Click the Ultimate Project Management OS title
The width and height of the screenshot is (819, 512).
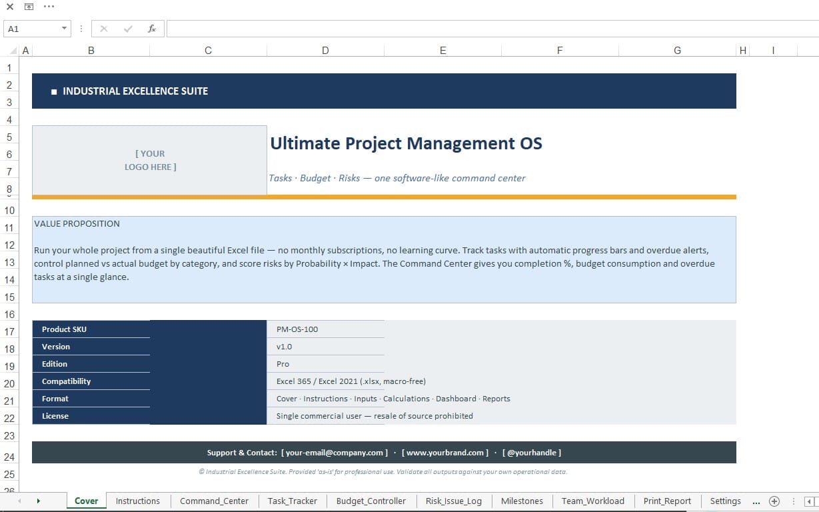click(x=406, y=143)
